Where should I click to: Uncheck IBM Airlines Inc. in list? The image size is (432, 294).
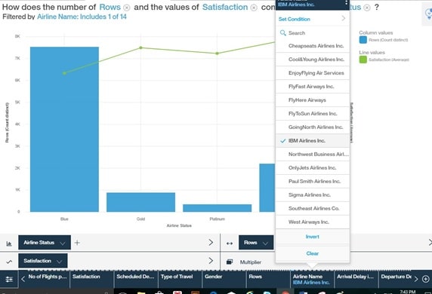[313, 140]
